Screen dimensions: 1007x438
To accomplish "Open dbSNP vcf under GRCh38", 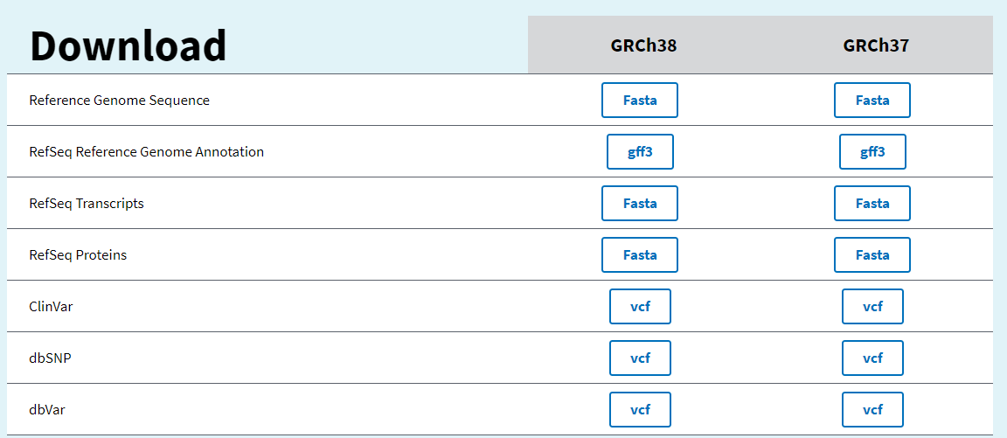I will click(640, 358).
